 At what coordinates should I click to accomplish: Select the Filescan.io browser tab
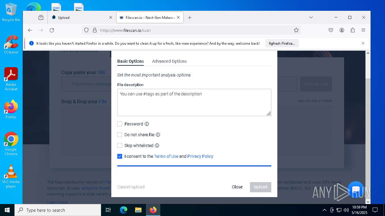tap(149, 18)
